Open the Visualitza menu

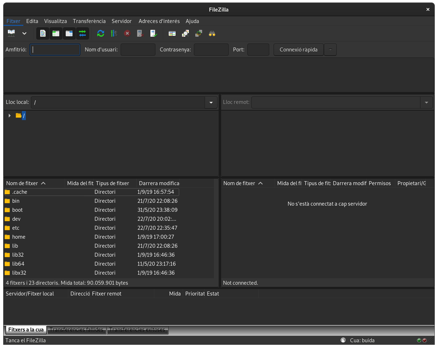(x=56, y=21)
